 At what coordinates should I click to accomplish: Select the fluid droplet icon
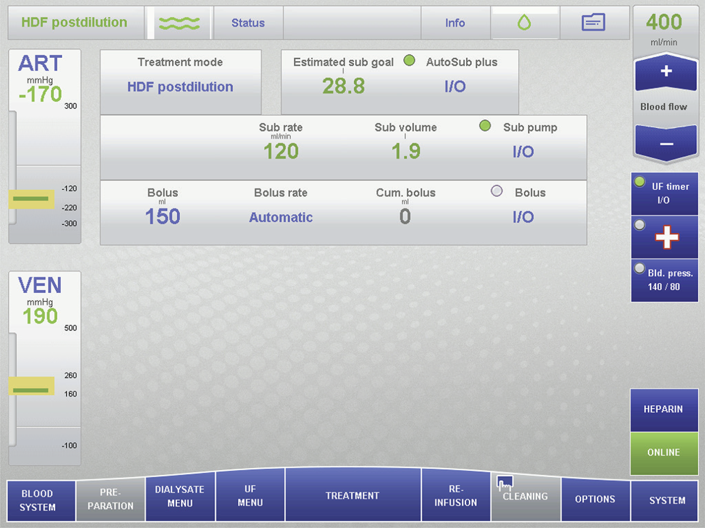click(x=525, y=22)
